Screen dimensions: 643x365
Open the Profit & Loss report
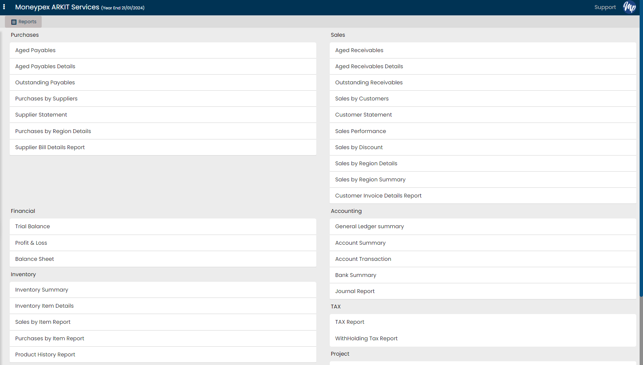coord(31,243)
